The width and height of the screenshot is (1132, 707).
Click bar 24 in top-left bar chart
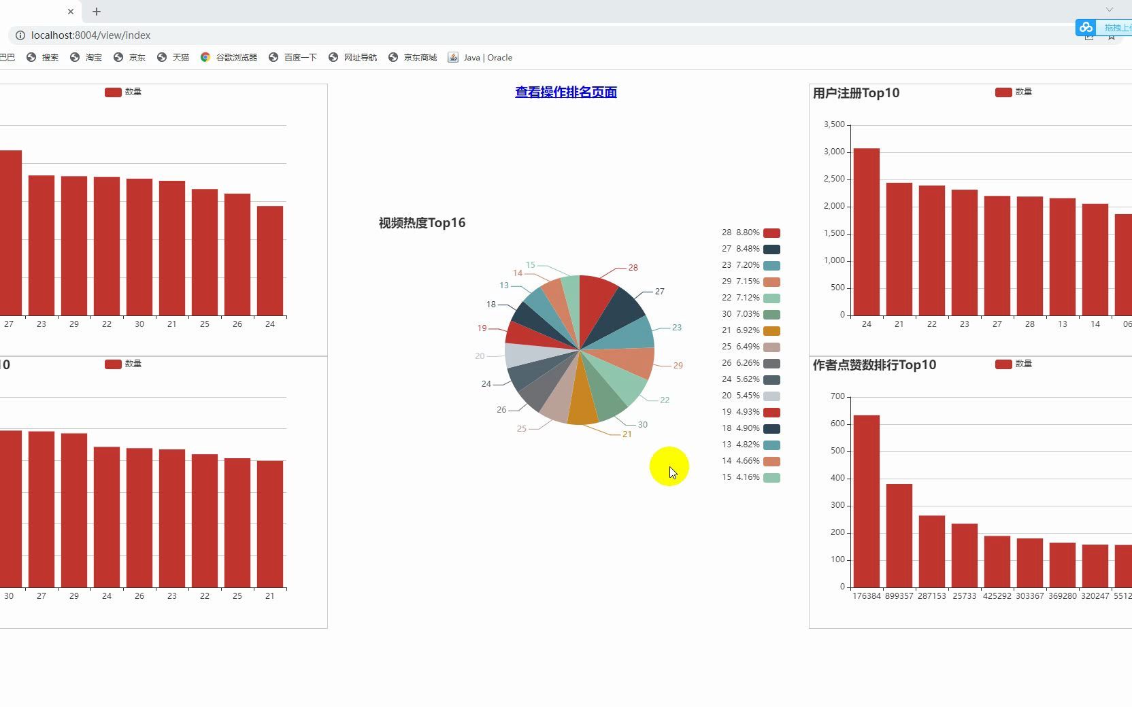[270, 261]
